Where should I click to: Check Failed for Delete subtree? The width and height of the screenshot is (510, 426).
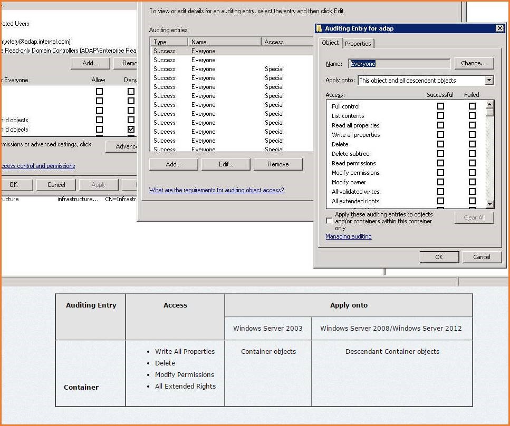point(472,154)
